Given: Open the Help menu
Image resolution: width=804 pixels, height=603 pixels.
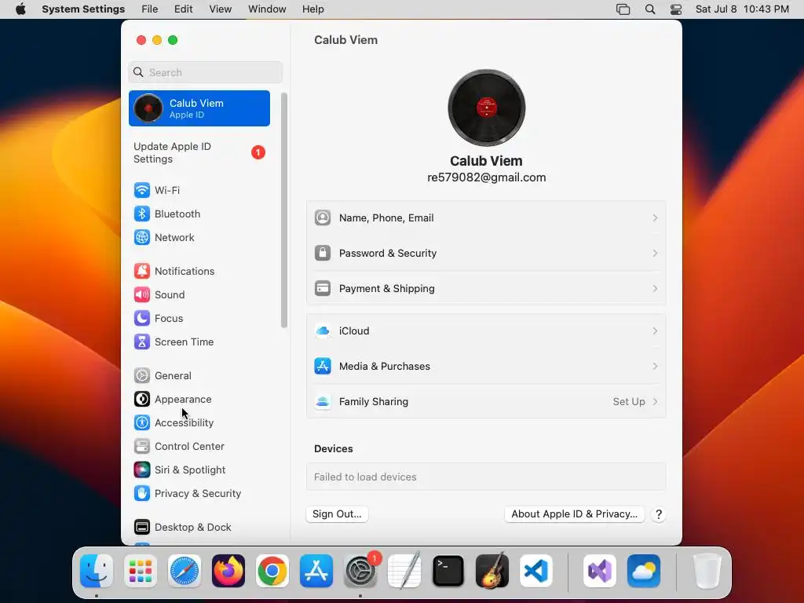Looking at the screenshot, I should tap(312, 9).
